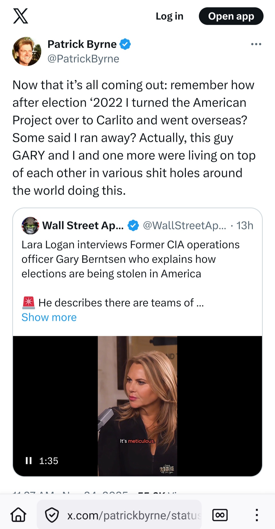This screenshot has width=275, height=529.
Task: Tap the Lara Logan video frame
Action: 137,406
